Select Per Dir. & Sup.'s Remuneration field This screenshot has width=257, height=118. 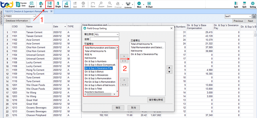click(100, 82)
